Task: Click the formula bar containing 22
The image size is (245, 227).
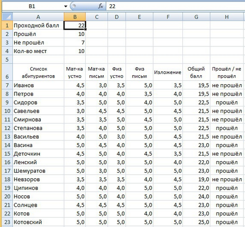Action: pyautogui.click(x=175, y=6)
